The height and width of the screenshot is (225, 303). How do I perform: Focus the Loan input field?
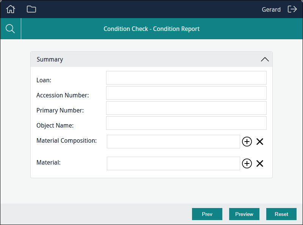click(x=186, y=78)
